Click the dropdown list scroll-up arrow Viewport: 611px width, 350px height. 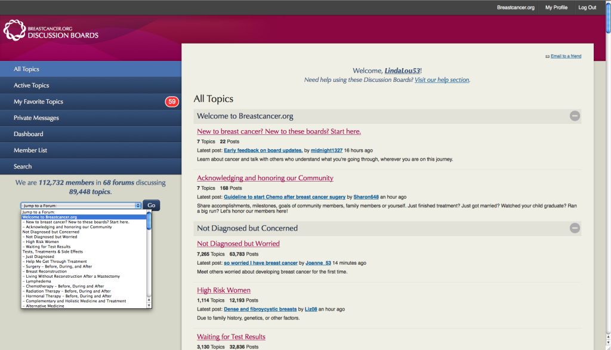149,300
